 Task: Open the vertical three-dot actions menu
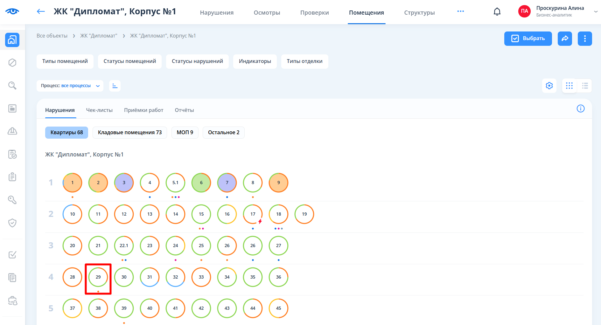click(585, 38)
